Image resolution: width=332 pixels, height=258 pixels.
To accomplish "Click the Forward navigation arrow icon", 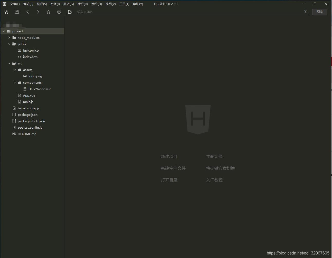I will pyautogui.click(x=38, y=12).
